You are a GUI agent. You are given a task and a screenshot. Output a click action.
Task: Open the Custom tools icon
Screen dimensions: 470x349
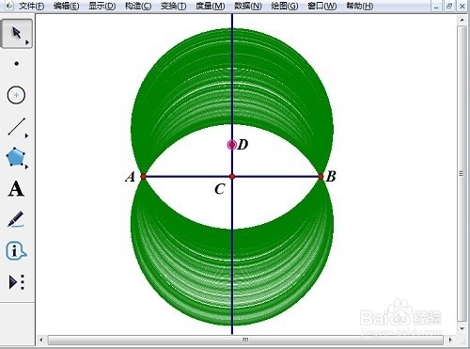click(x=16, y=282)
